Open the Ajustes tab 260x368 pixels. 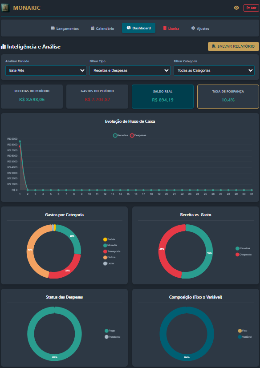point(200,28)
